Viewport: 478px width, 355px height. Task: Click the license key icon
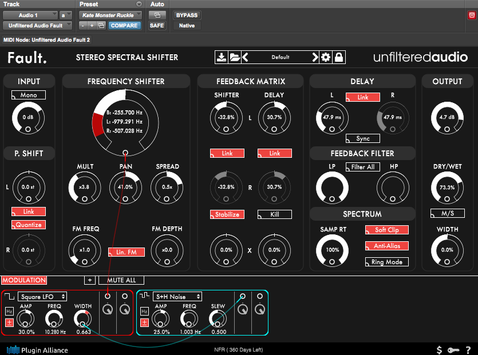click(x=453, y=350)
